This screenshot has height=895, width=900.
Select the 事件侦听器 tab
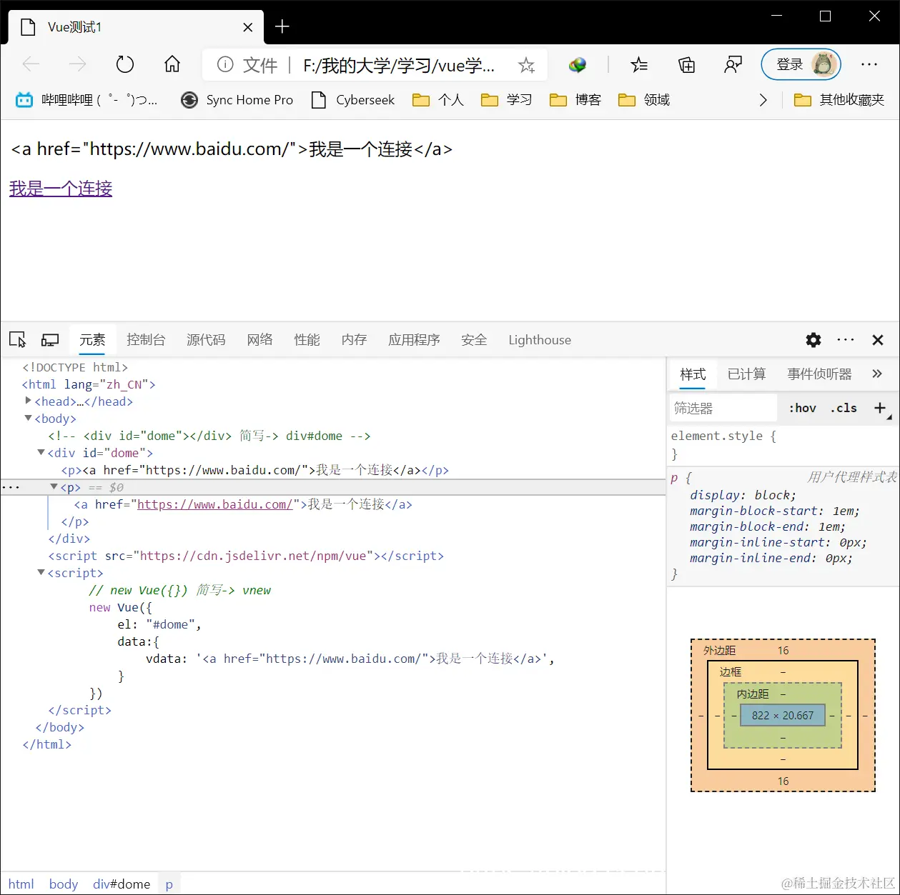[819, 374]
